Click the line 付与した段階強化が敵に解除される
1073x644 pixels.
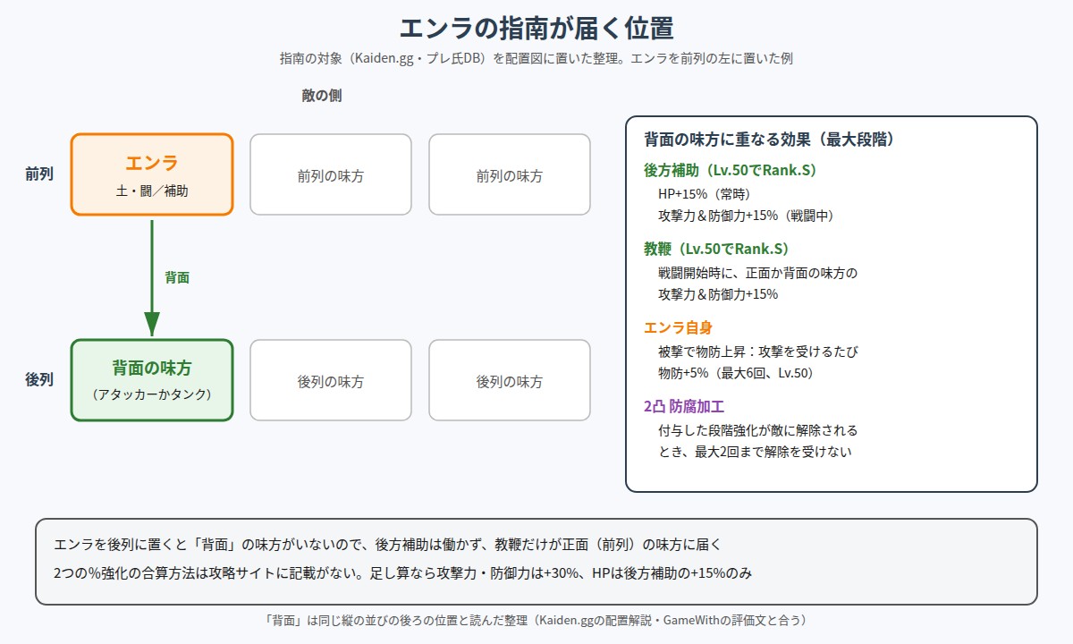757,430
